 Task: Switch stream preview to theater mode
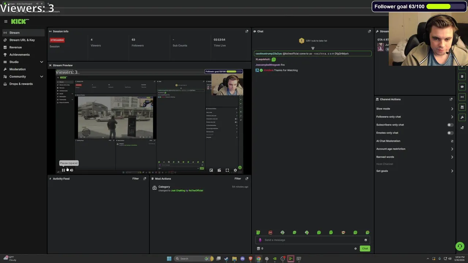click(x=219, y=170)
